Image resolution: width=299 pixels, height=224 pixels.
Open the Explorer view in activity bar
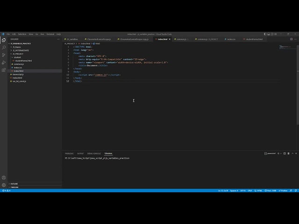coord(4,40)
